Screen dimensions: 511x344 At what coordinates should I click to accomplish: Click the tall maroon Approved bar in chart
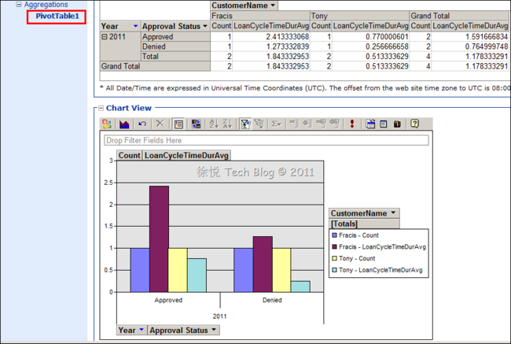159,239
